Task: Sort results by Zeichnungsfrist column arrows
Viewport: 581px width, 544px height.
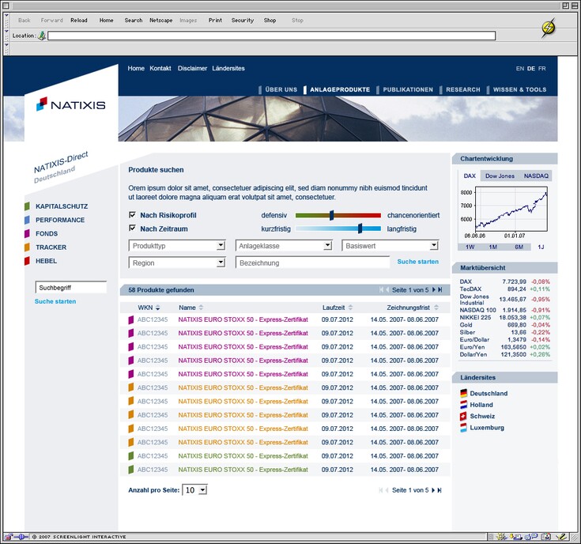Action: pyautogui.click(x=436, y=308)
